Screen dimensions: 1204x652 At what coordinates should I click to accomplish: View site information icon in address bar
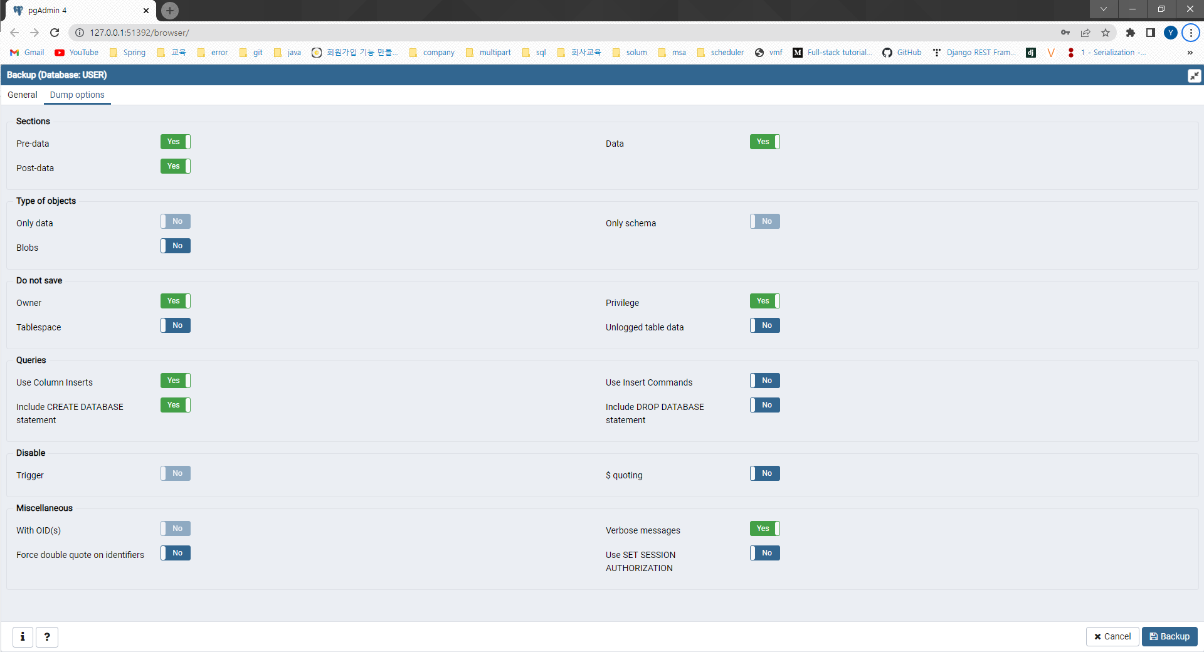(80, 33)
